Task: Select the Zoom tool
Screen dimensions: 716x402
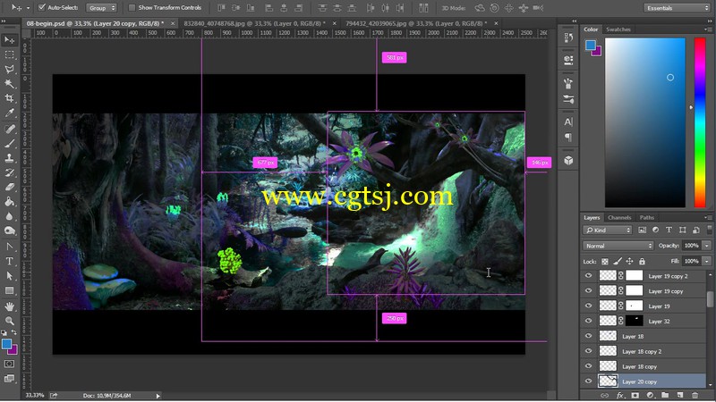Action: click(x=9, y=321)
